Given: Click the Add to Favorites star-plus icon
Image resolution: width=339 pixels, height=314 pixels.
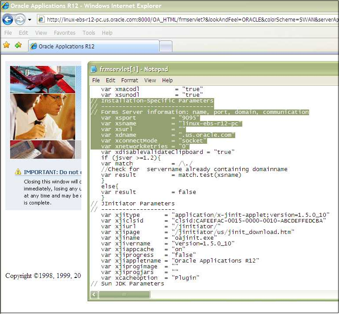Looking at the screenshot, I should [18, 45].
